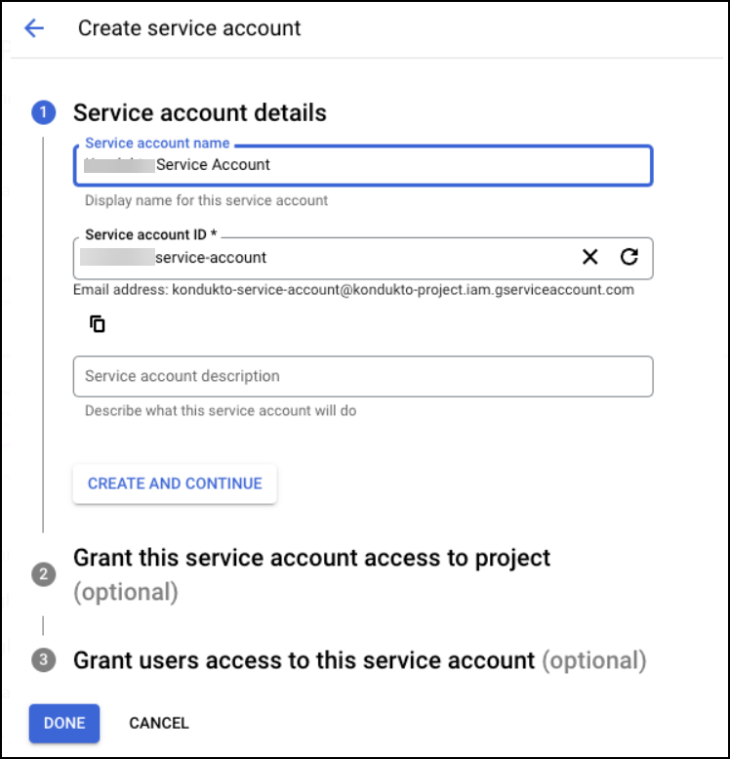Click the Create service account page title

pyautogui.click(x=189, y=28)
